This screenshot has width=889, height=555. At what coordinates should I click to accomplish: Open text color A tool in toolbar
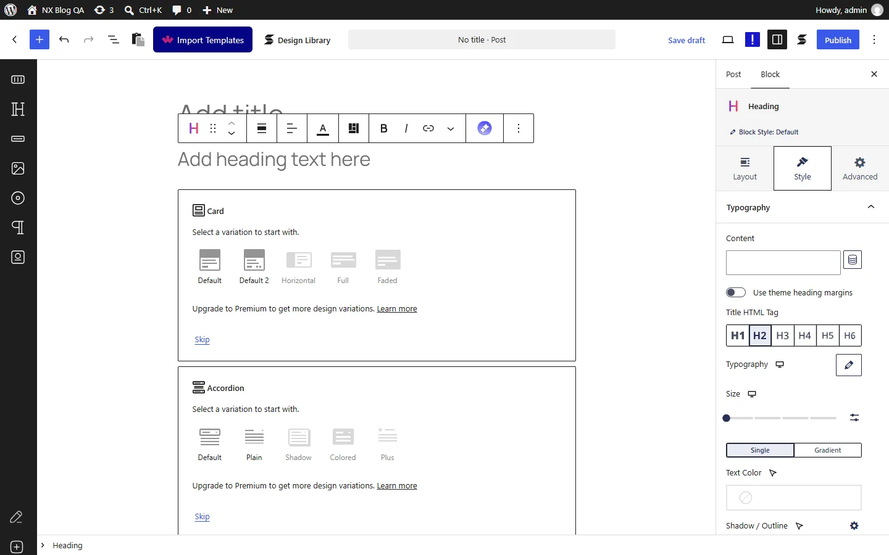tap(323, 128)
